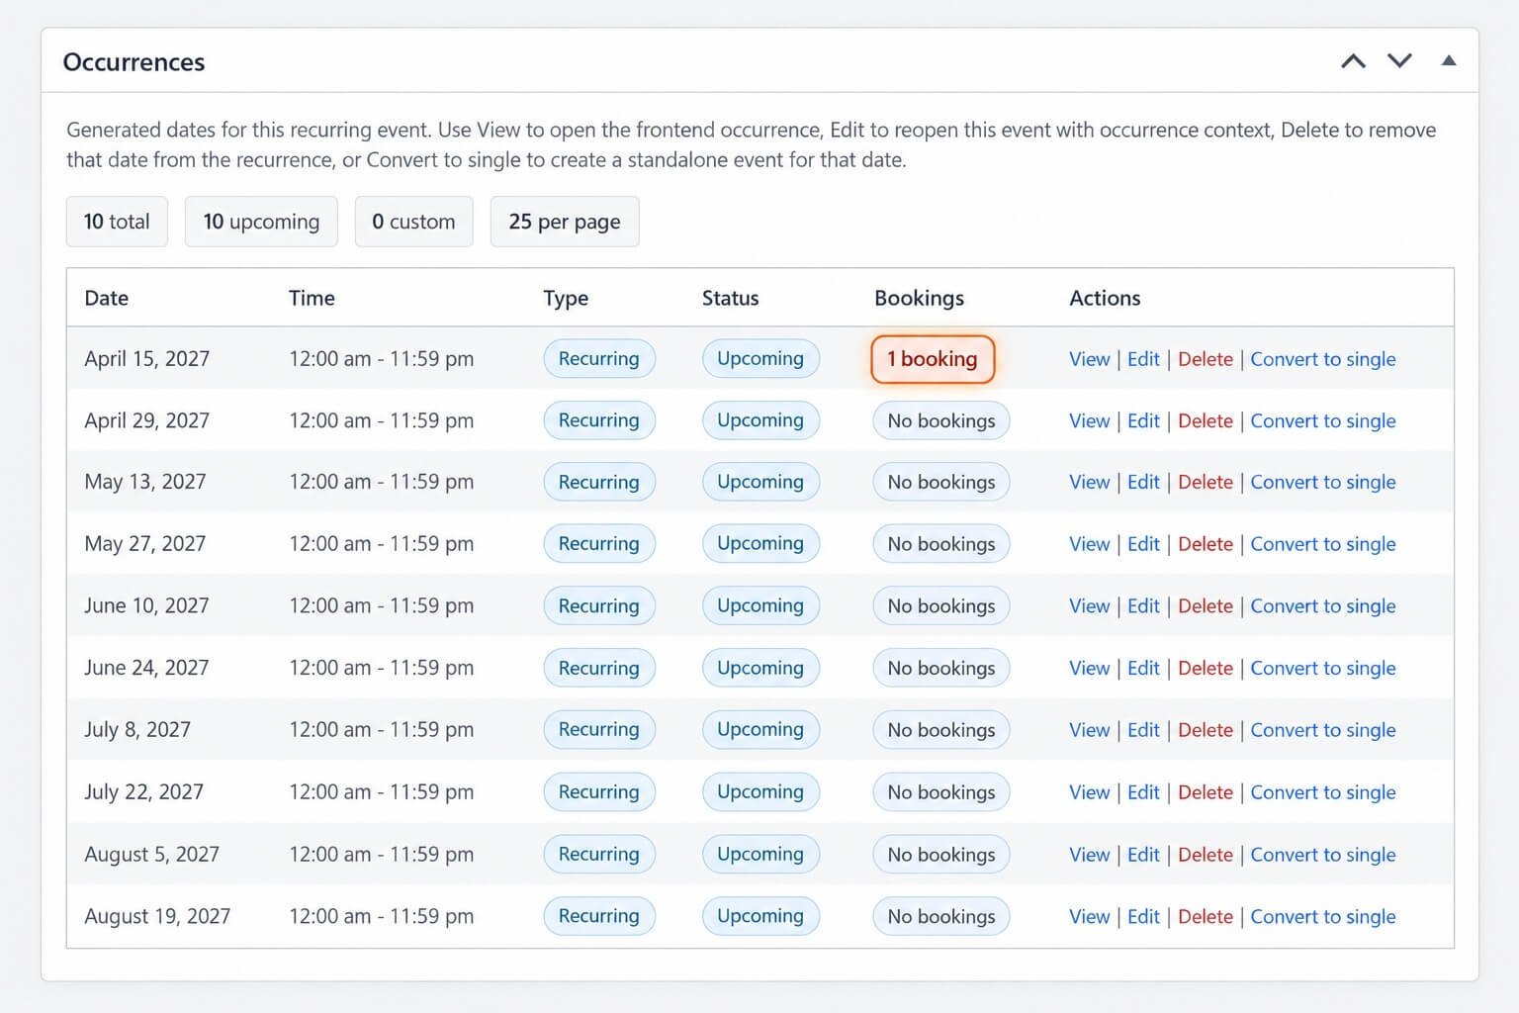1519x1013 pixels.
Task: Select the Date column header
Action: click(x=107, y=298)
